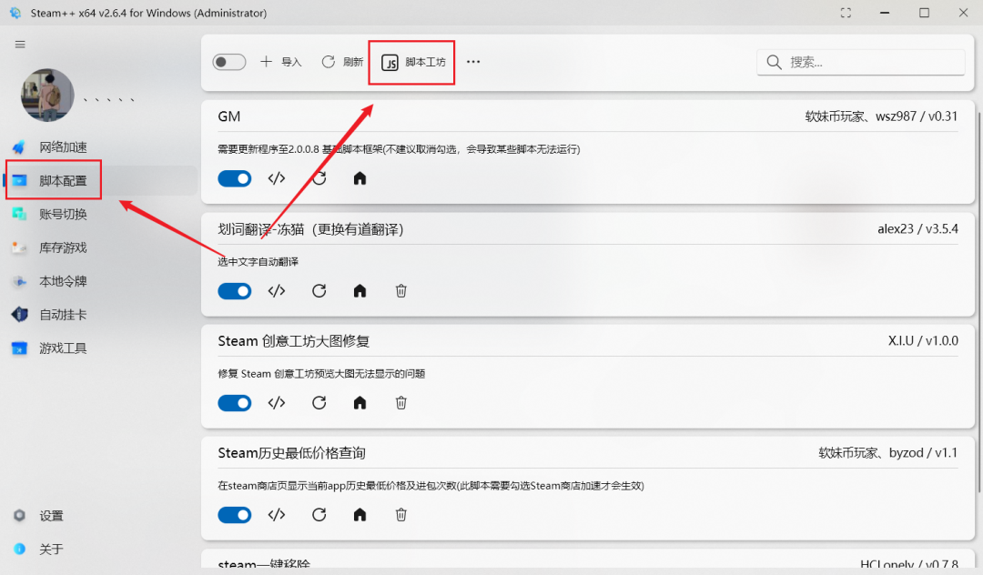Open the hamburger navigation menu
Screen dimensions: 983x575
point(20,45)
